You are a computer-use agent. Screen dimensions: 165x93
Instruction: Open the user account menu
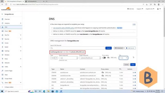pos(159,9)
